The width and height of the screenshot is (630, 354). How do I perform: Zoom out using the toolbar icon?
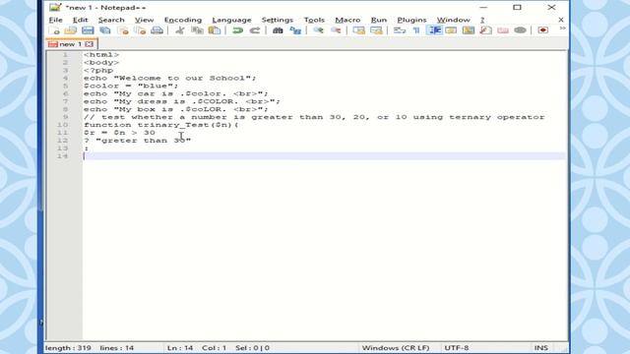(x=336, y=30)
